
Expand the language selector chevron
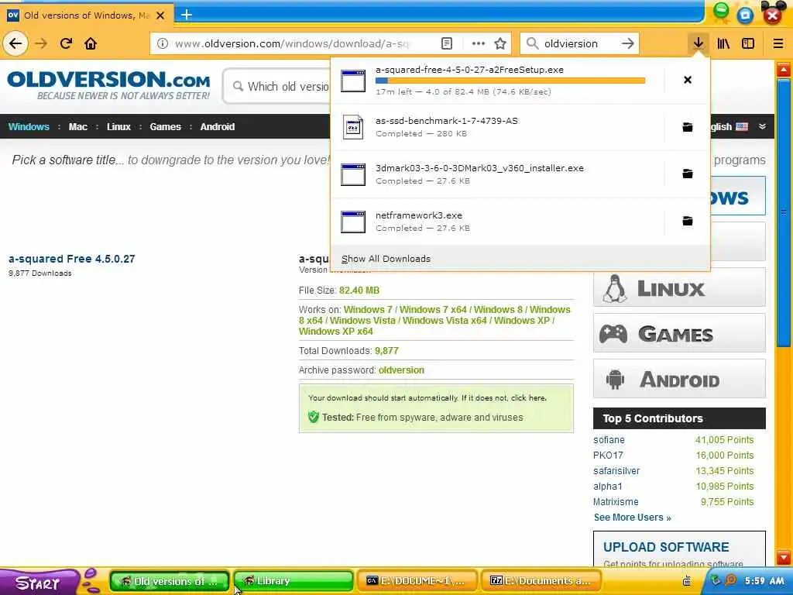pos(762,126)
